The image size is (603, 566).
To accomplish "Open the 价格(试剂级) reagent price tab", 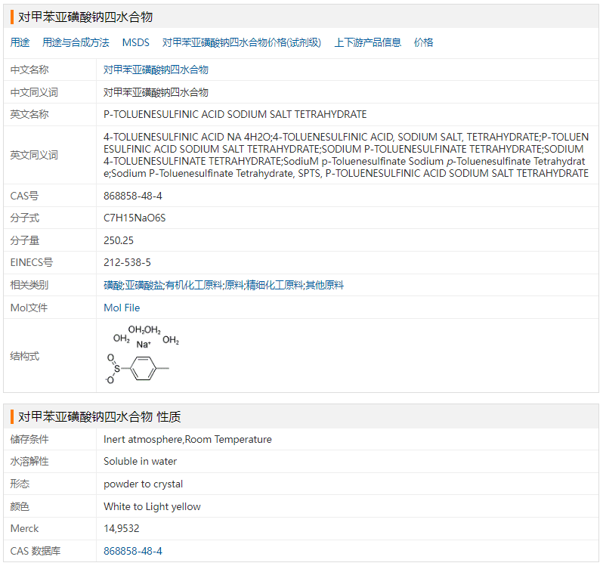I will pos(242,43).
